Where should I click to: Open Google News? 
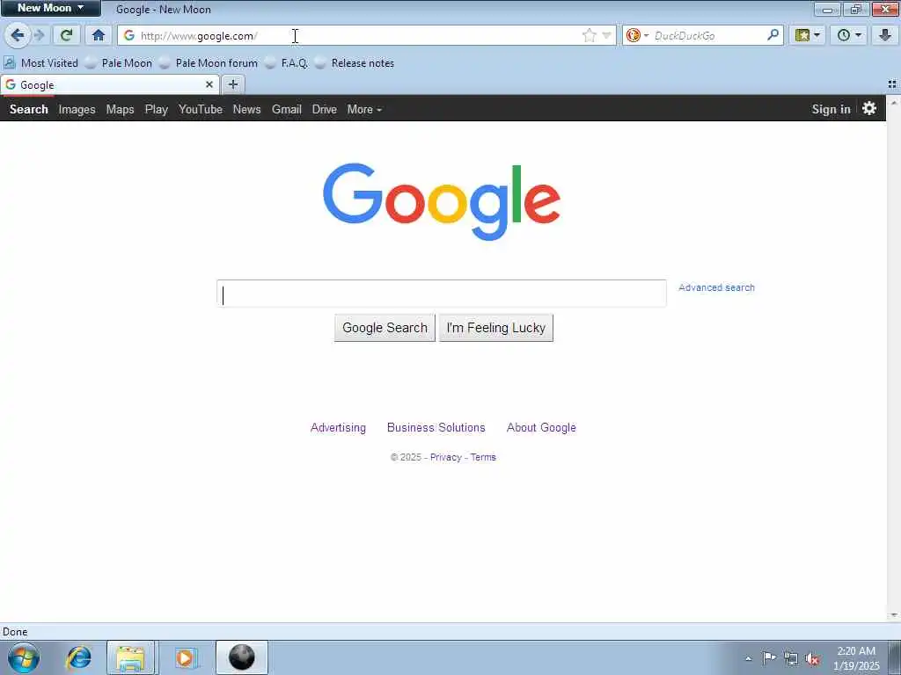(x=247, y=109)
